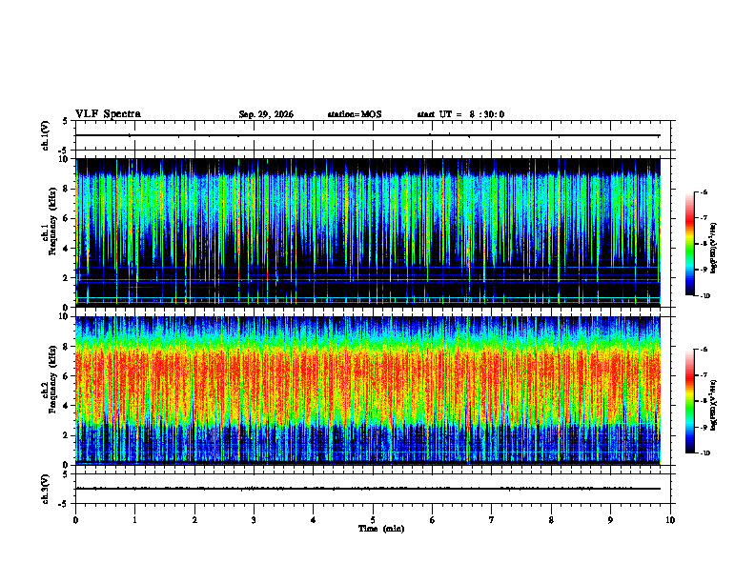Screen dimensions: 755x583
Task: Click the ch.2 spectrogram colorbar
Action: pos(689,401)
